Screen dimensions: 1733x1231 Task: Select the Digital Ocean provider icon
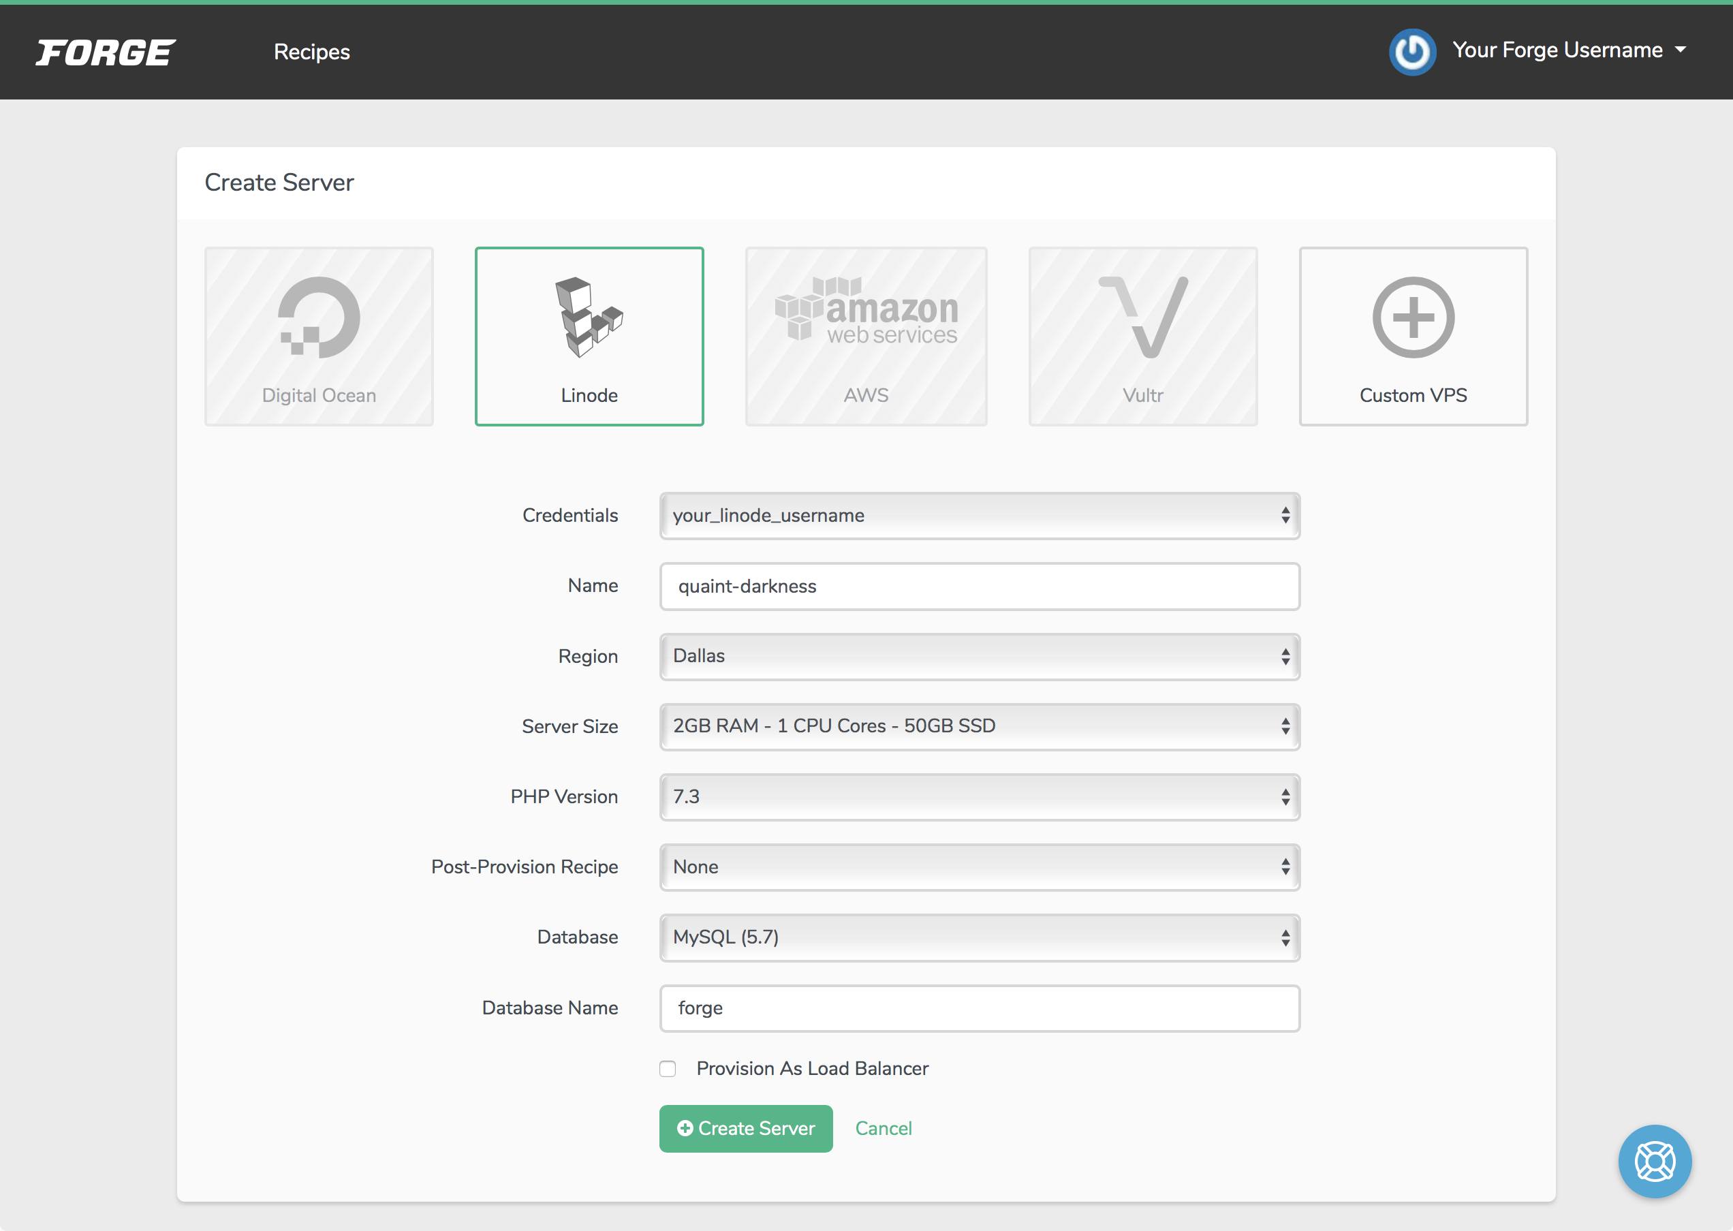(317, 336)
